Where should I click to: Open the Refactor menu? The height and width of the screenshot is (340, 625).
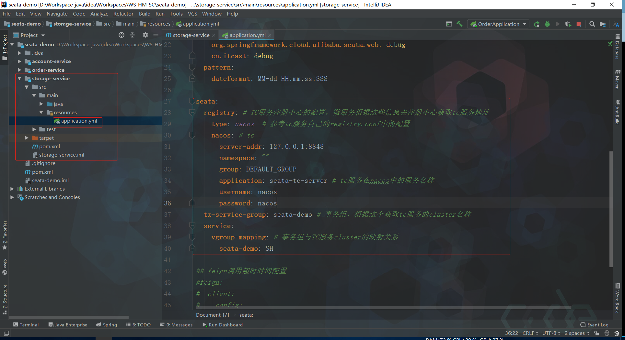(123, 14)
